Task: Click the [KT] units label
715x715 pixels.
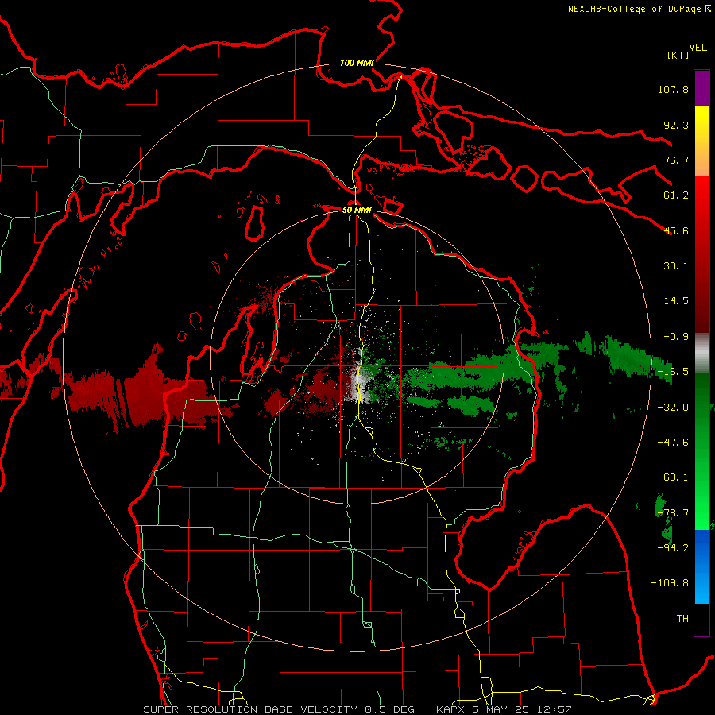Action: coord(678,55)
